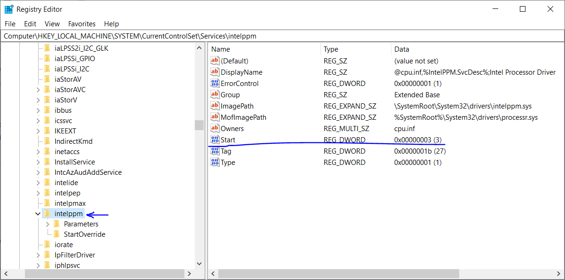Click the folder icon of iaStorAV key
Image resolution: width=565 pixels, height=280 pixels.
click(x=47, y=79)
